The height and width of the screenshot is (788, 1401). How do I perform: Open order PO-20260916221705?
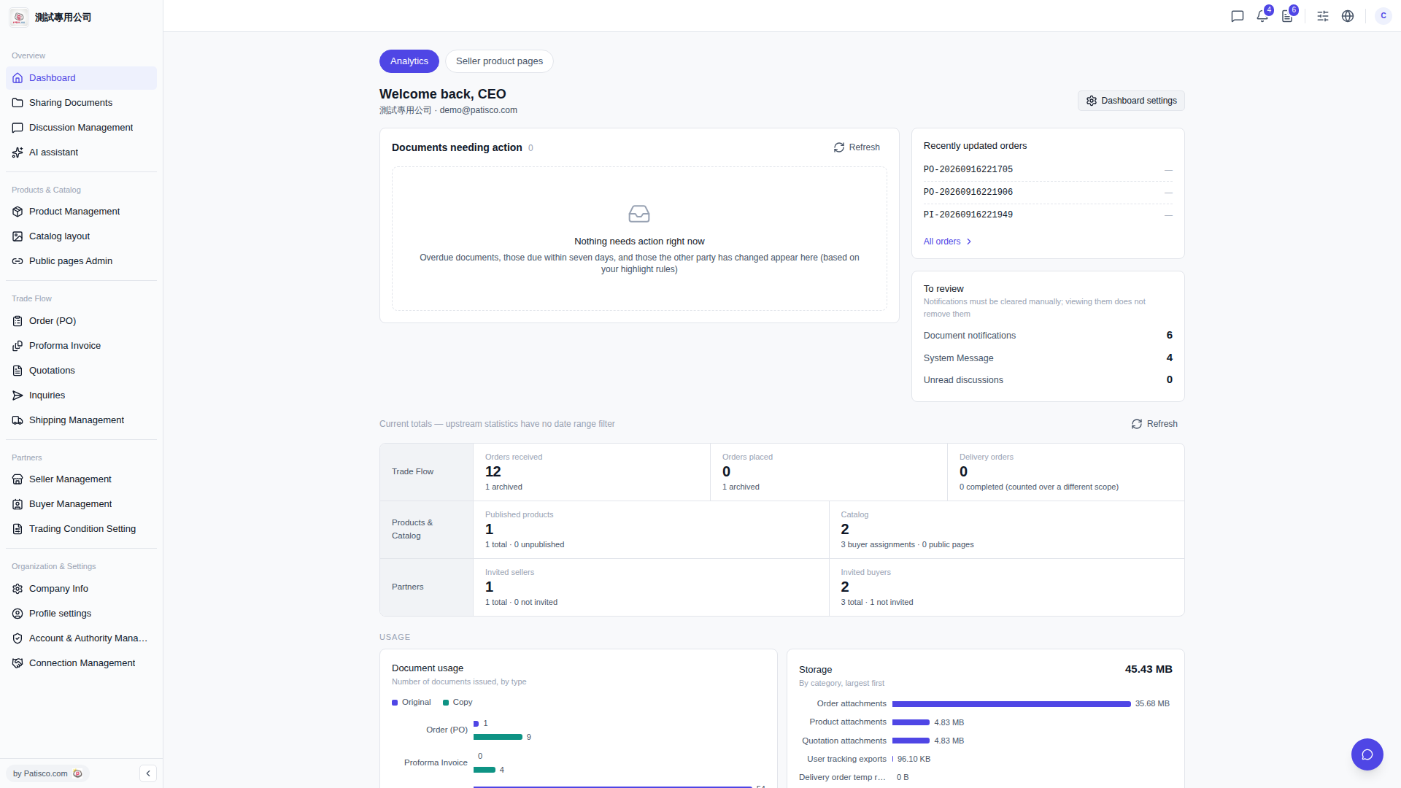pos(968,169)
